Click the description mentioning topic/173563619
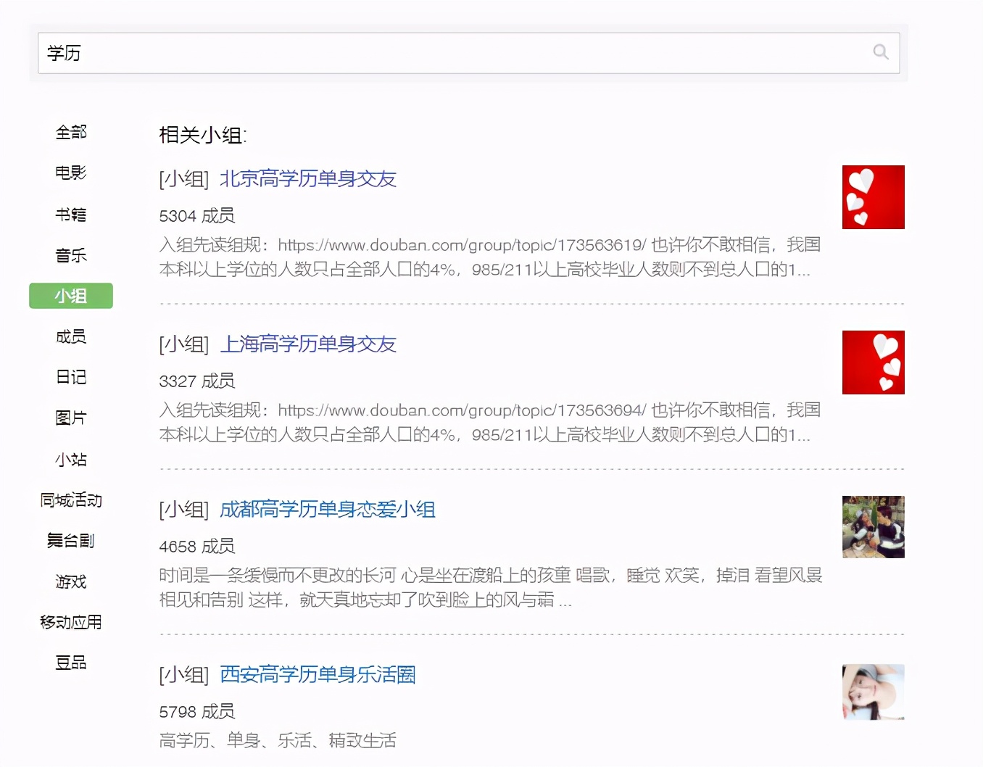The width and height of the screenshot is (983, 767). [490, 257]
